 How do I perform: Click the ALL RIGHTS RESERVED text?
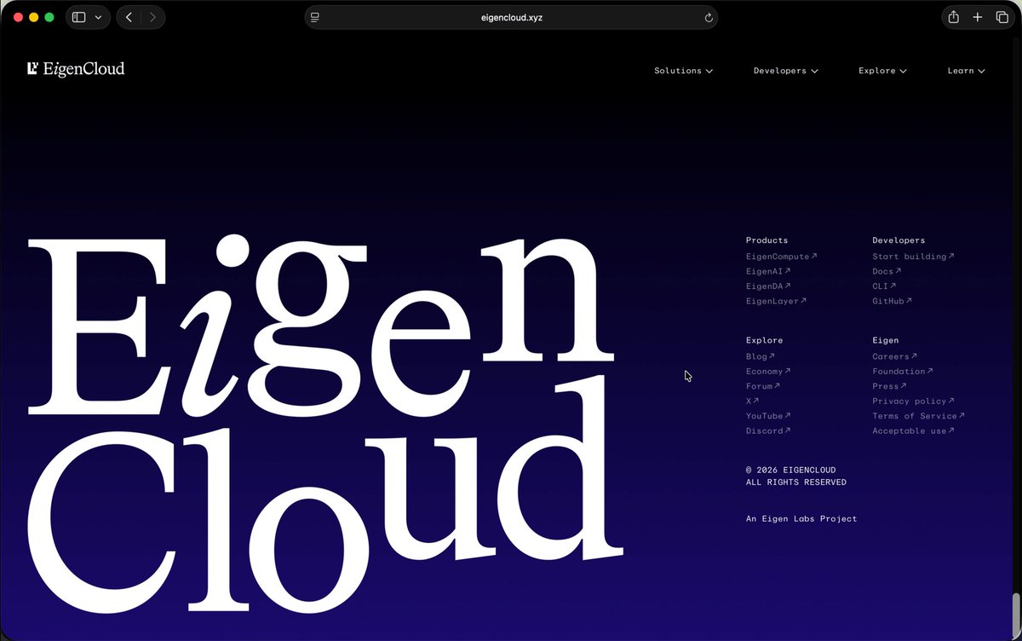(796, 482)
